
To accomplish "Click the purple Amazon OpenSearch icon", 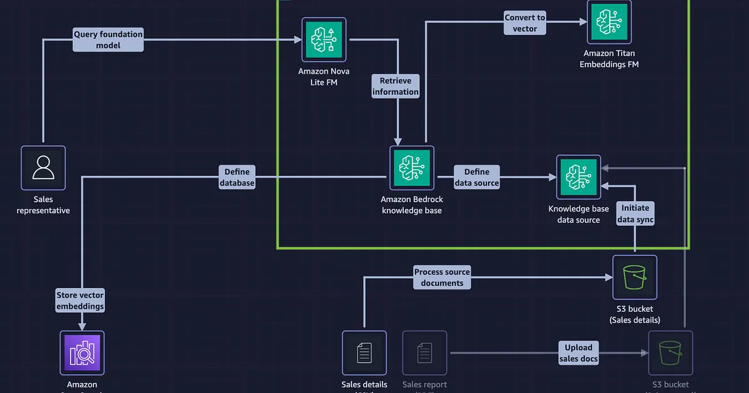I will [x=82, y=353].
